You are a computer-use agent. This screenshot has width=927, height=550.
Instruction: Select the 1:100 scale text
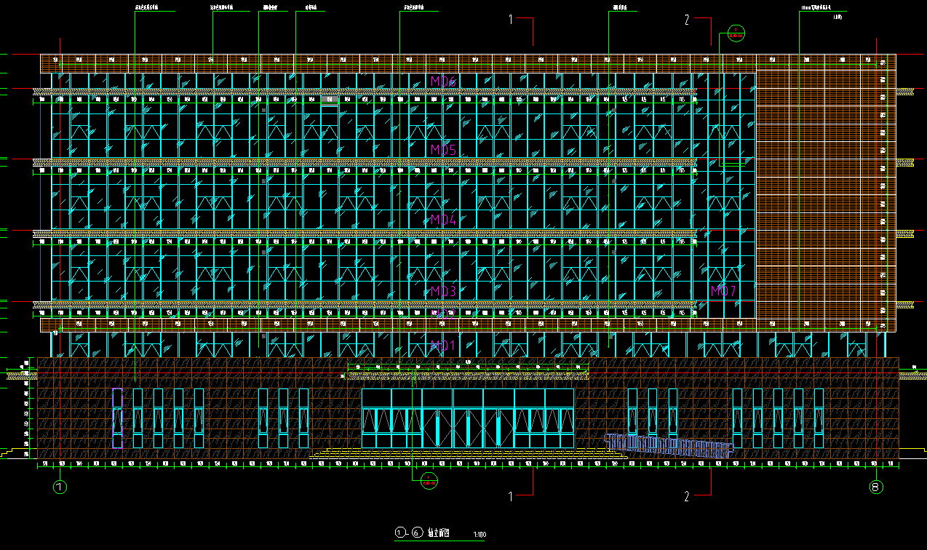pos(480,535)
